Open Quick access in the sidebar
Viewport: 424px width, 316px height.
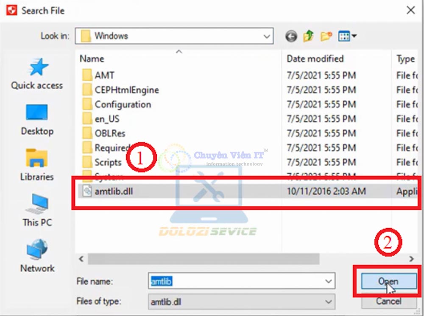[x=37, y=74]
